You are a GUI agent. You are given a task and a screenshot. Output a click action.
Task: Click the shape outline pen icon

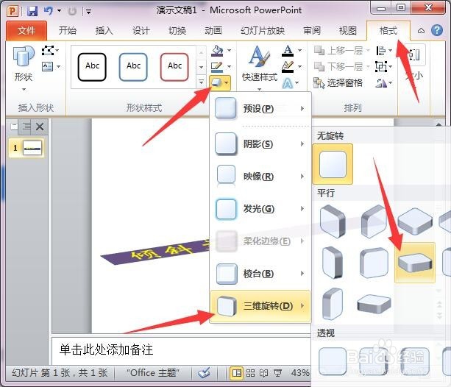click(218, 67)
